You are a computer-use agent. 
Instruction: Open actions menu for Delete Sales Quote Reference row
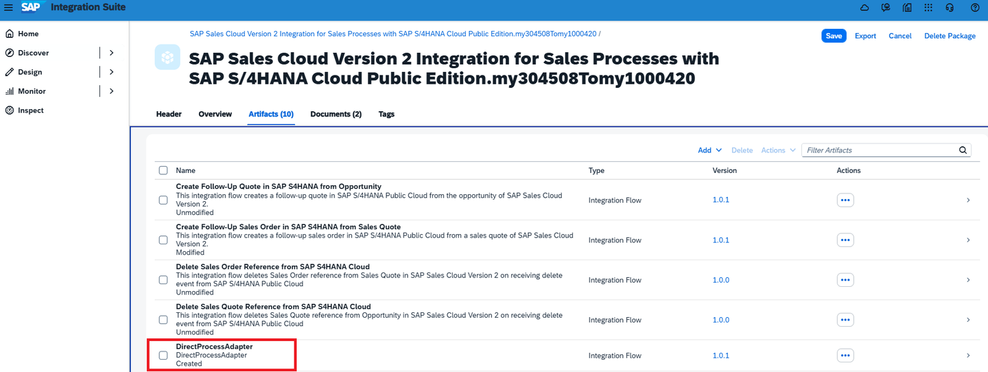point(845,320)
